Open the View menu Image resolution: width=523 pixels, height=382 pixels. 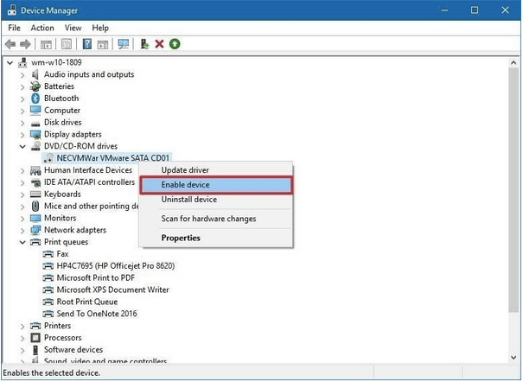pyautogui.click(x=73, y=28)
